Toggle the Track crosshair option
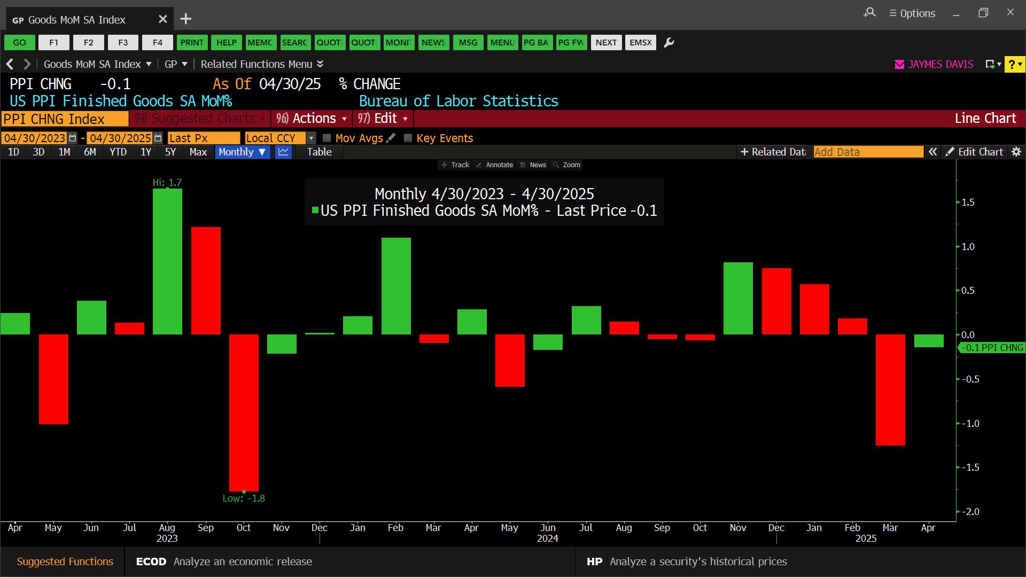This screenshot has width=1026, height=577. 455,165
